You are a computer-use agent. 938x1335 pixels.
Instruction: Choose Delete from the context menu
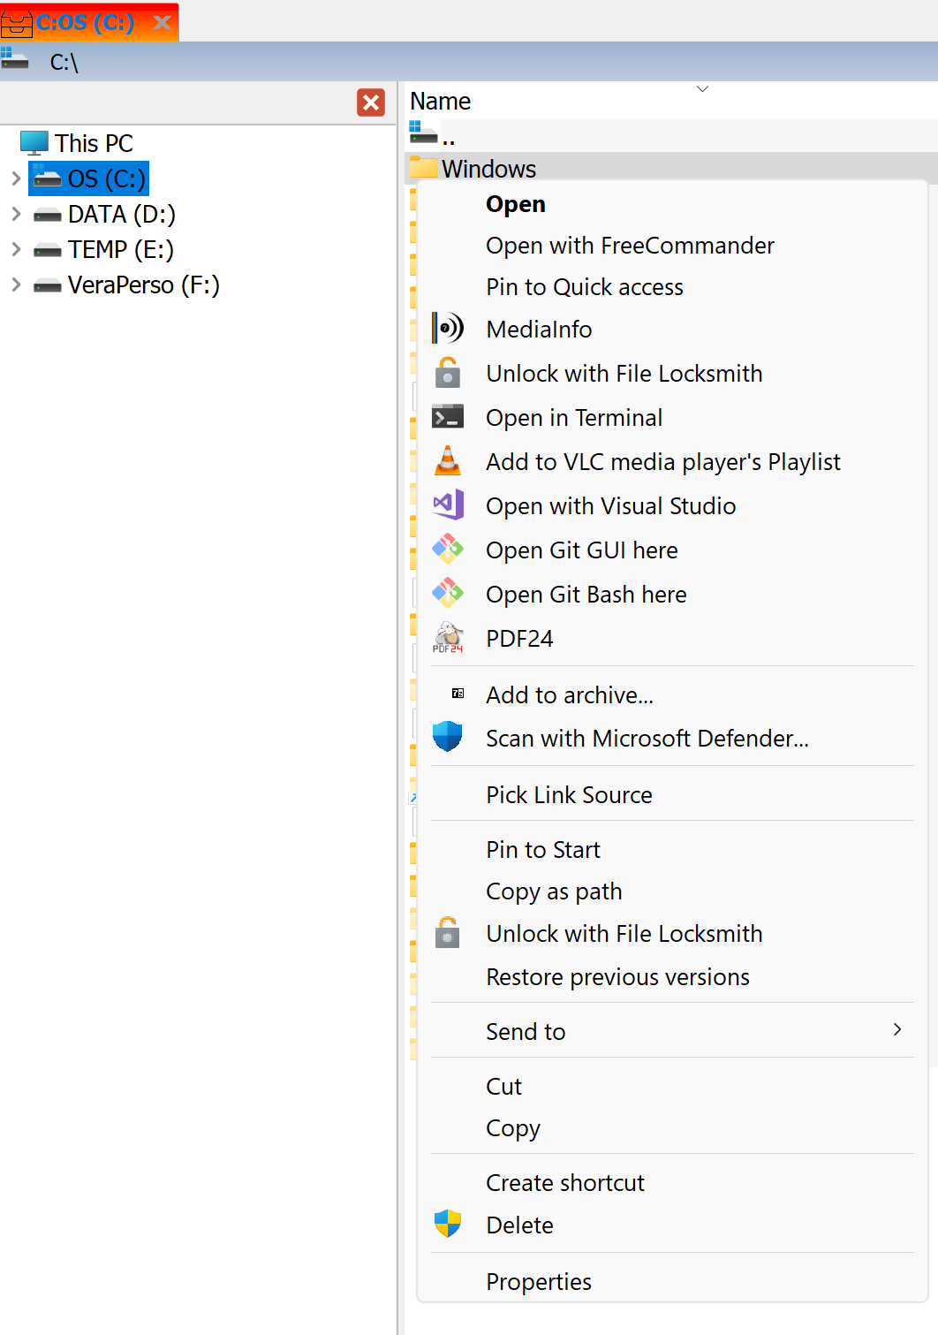click(x=672, y=1225)
